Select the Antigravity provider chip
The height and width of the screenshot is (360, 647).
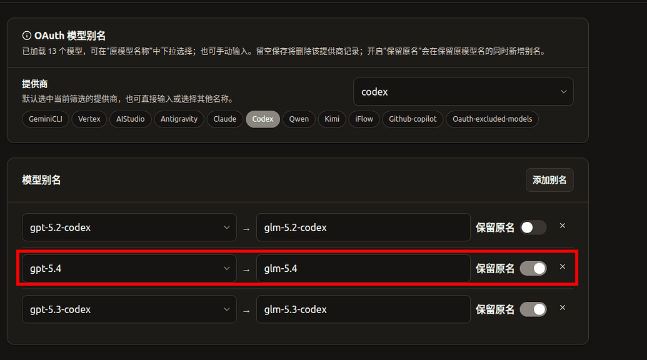(x=179, y=119)
